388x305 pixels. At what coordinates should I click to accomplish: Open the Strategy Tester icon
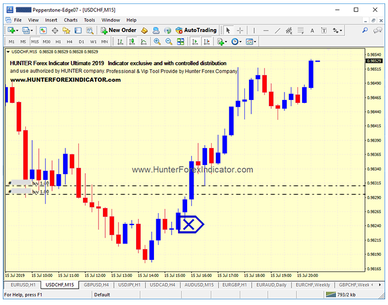click(90, 30)
